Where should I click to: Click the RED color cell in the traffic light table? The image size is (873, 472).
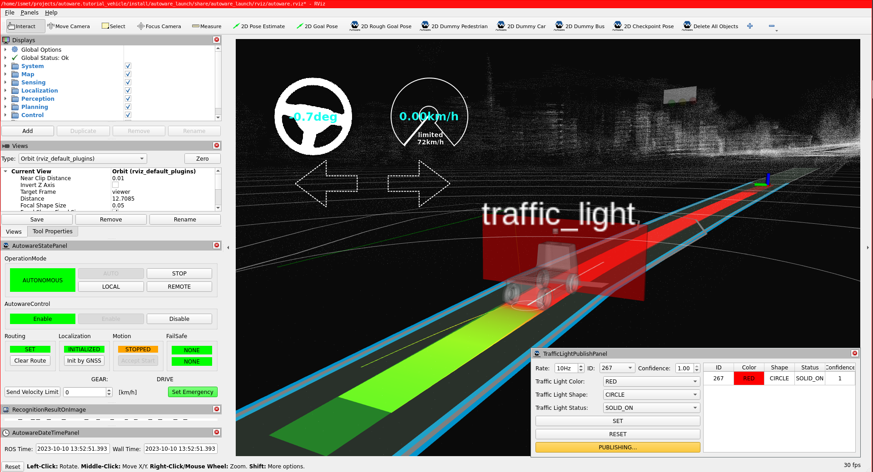(748, 378)
